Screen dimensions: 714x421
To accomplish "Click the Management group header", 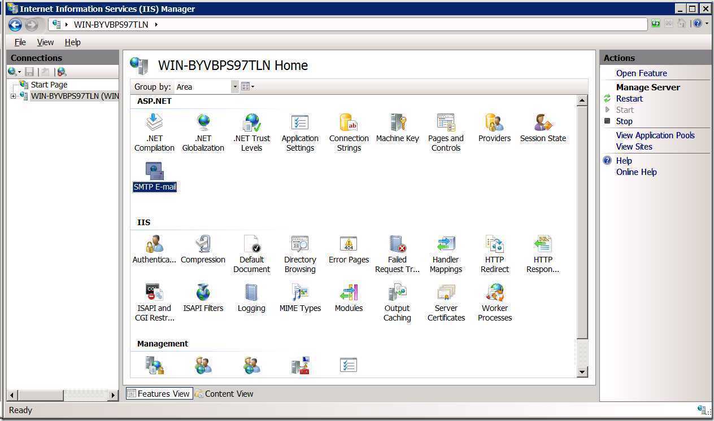I will click(163, 344).
